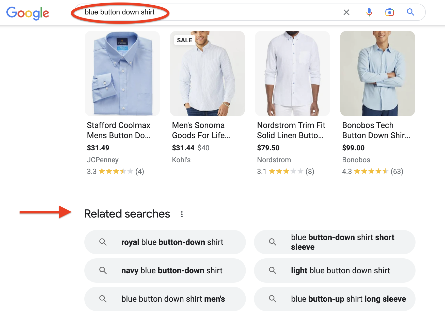Click the $31.44 sale price
This screenshot has height=323, width=445.
coord(183,148)
